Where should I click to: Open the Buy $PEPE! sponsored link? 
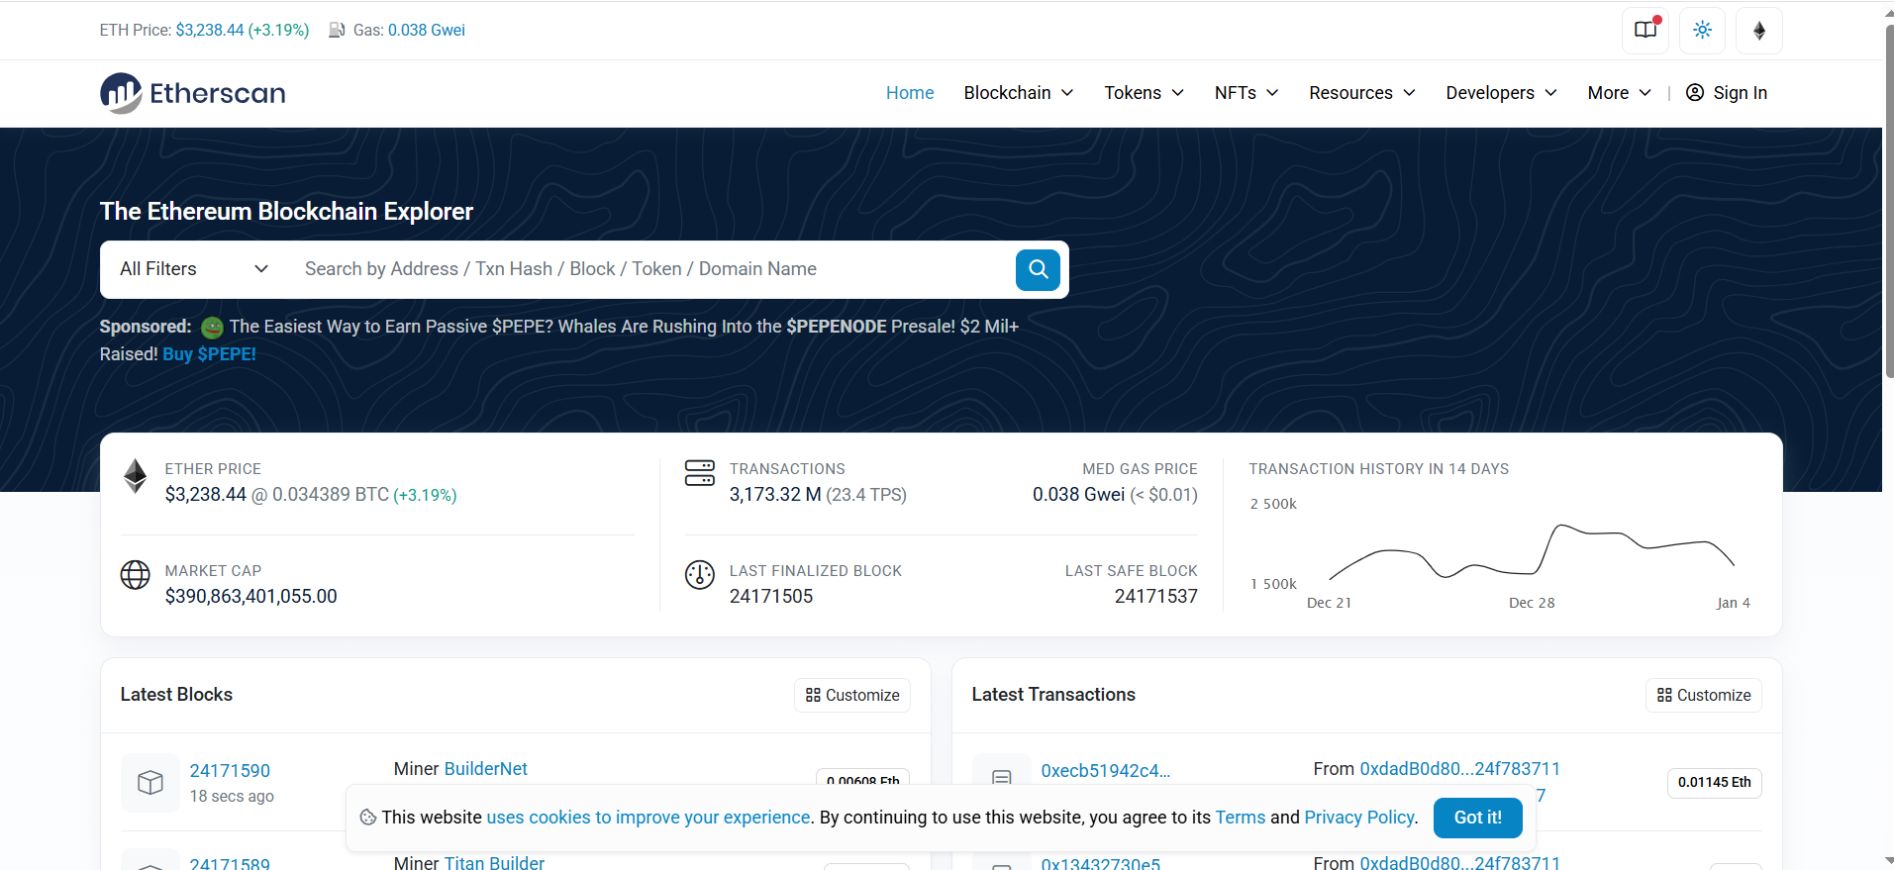pyautogui.click(x=209, y=354)
